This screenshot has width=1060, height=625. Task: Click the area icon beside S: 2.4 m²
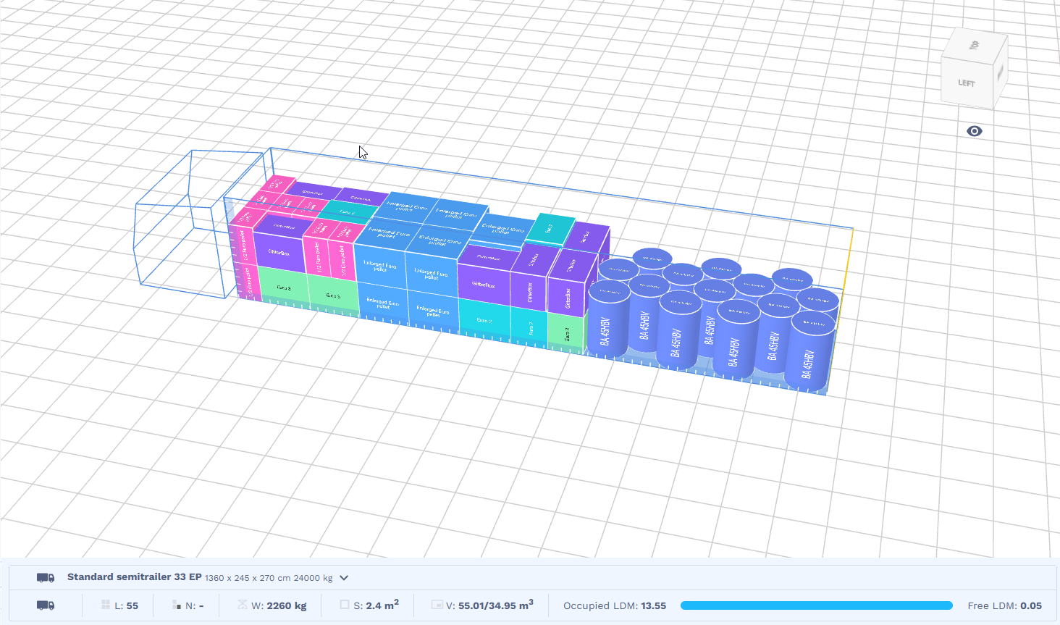tap(345, 605)
